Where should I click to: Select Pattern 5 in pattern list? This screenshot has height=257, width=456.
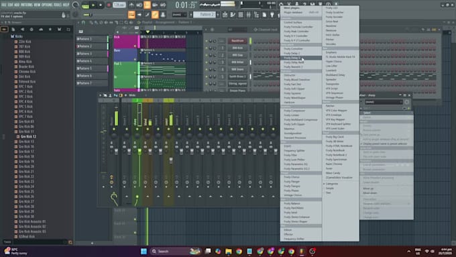92,68
